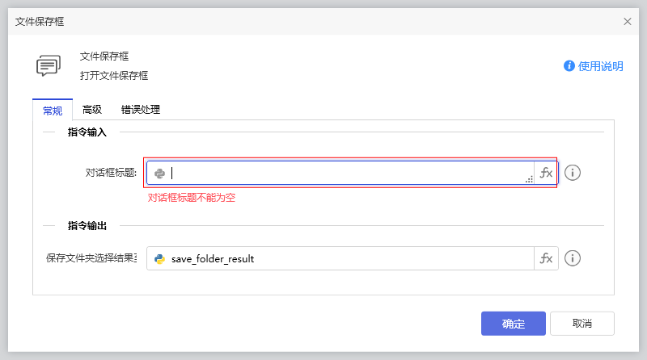This screenshot has height=360, width=647.
Task: Click the blue info icon beside 使用说明
Action: pyautogui.click(x=569, y=66)
